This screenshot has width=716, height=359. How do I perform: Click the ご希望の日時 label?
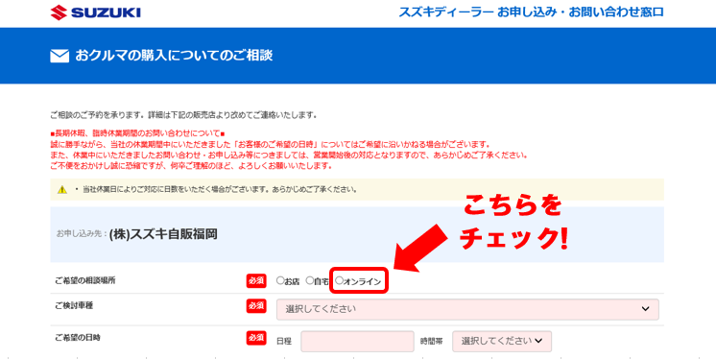78,338
